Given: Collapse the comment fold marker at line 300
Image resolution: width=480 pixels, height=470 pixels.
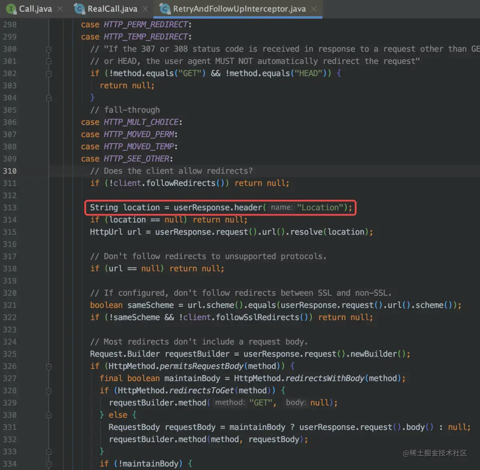Looking at the screenshot, I should (x=48, y=49).
